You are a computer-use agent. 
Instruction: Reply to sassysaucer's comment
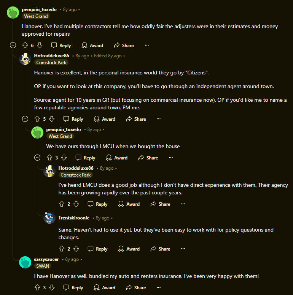[73, 287]
